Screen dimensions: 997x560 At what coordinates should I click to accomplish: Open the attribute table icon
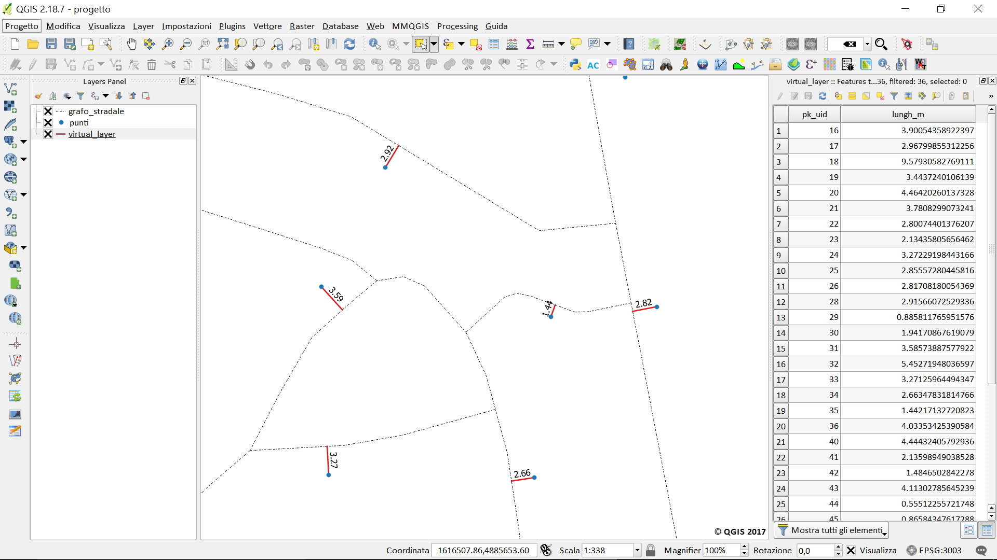pyautogui.click(x=494, y=45)
